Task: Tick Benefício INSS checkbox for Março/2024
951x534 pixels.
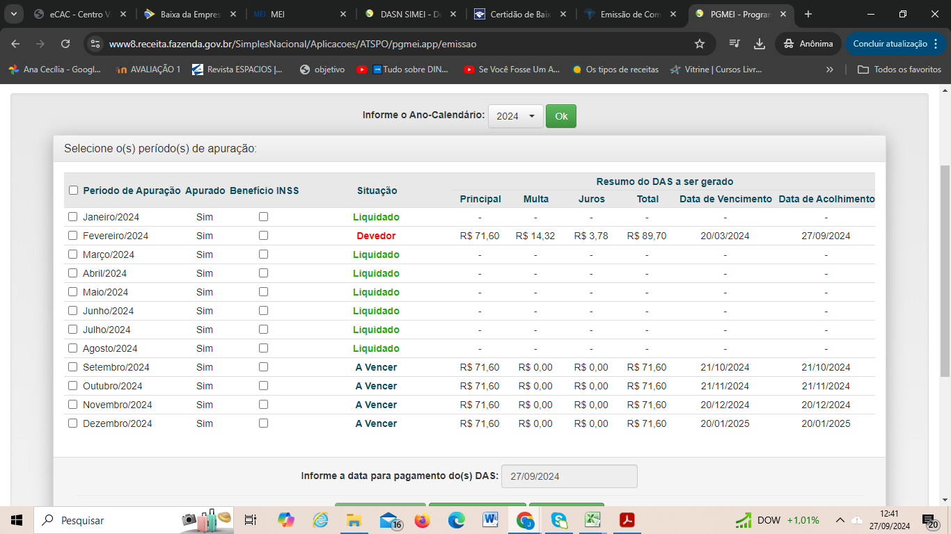Action: (x=263, y=254)
